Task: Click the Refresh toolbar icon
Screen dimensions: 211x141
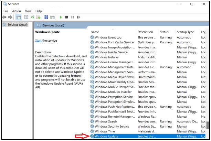Action: coord(32,17)
